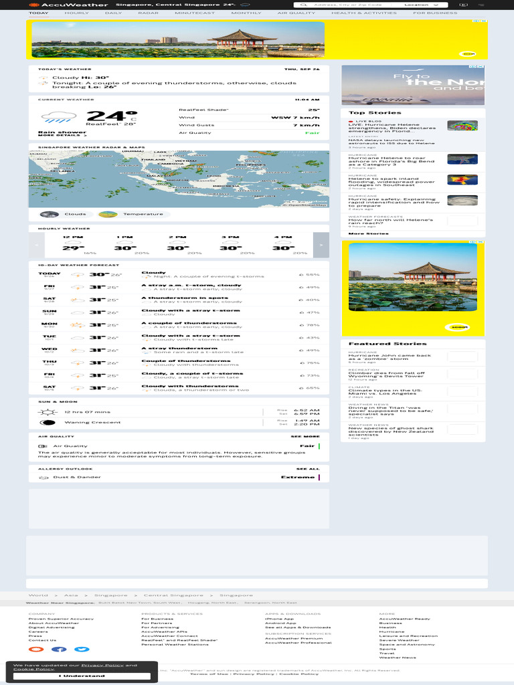Close the lower yellow sidebar ad
This screenshot has height=685, width=514.
click(481, 241)
